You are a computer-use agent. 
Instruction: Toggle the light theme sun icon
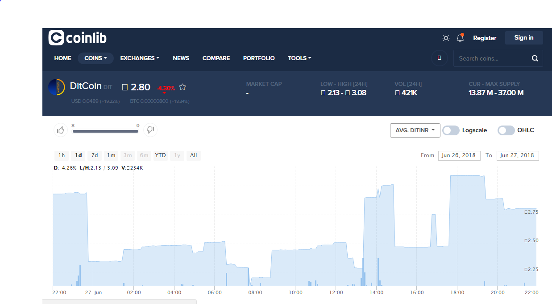point(446,38)
